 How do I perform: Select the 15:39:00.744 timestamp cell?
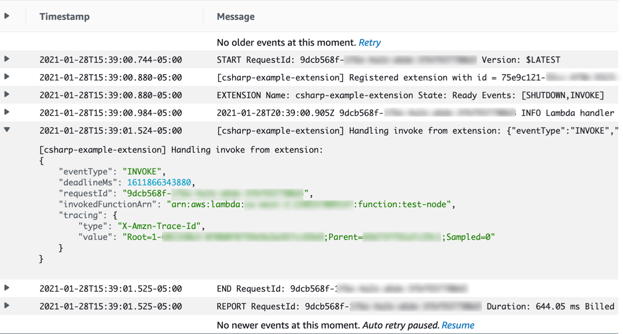(111, 60)
